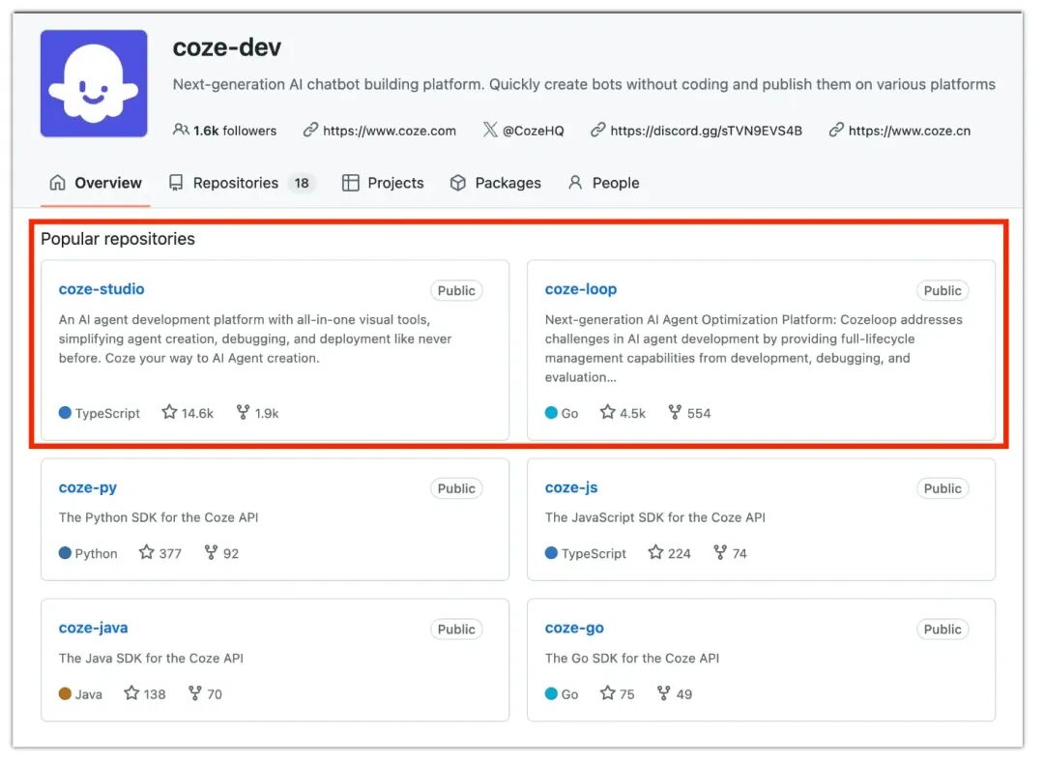Click the coze-dev ghost avatar logo

click(94, 83)
